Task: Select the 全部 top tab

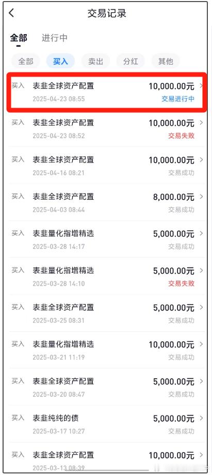Action: [x=19, y=38]
